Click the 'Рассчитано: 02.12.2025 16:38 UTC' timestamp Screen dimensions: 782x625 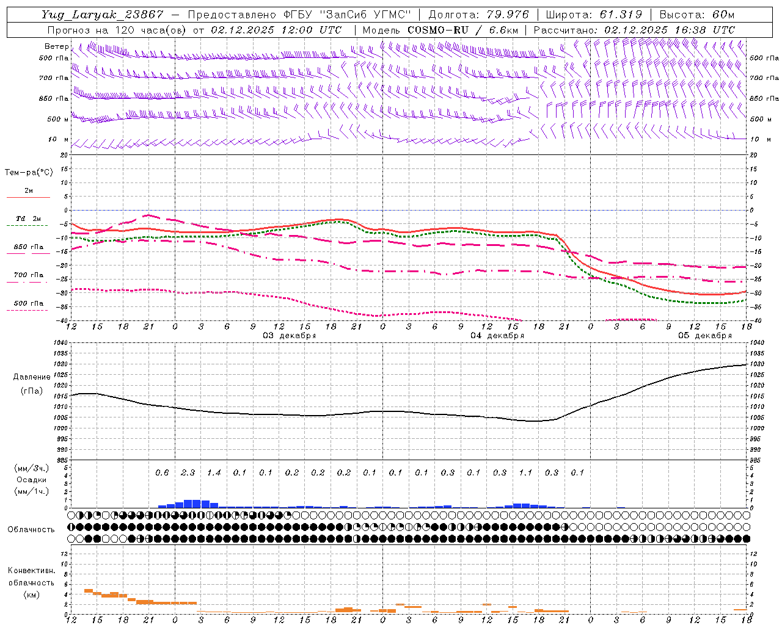635,29
